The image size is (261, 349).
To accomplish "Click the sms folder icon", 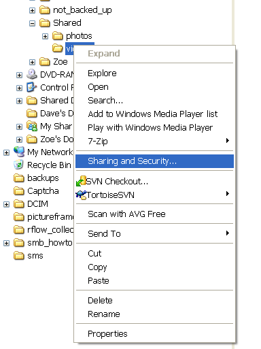I will (19, 256).
